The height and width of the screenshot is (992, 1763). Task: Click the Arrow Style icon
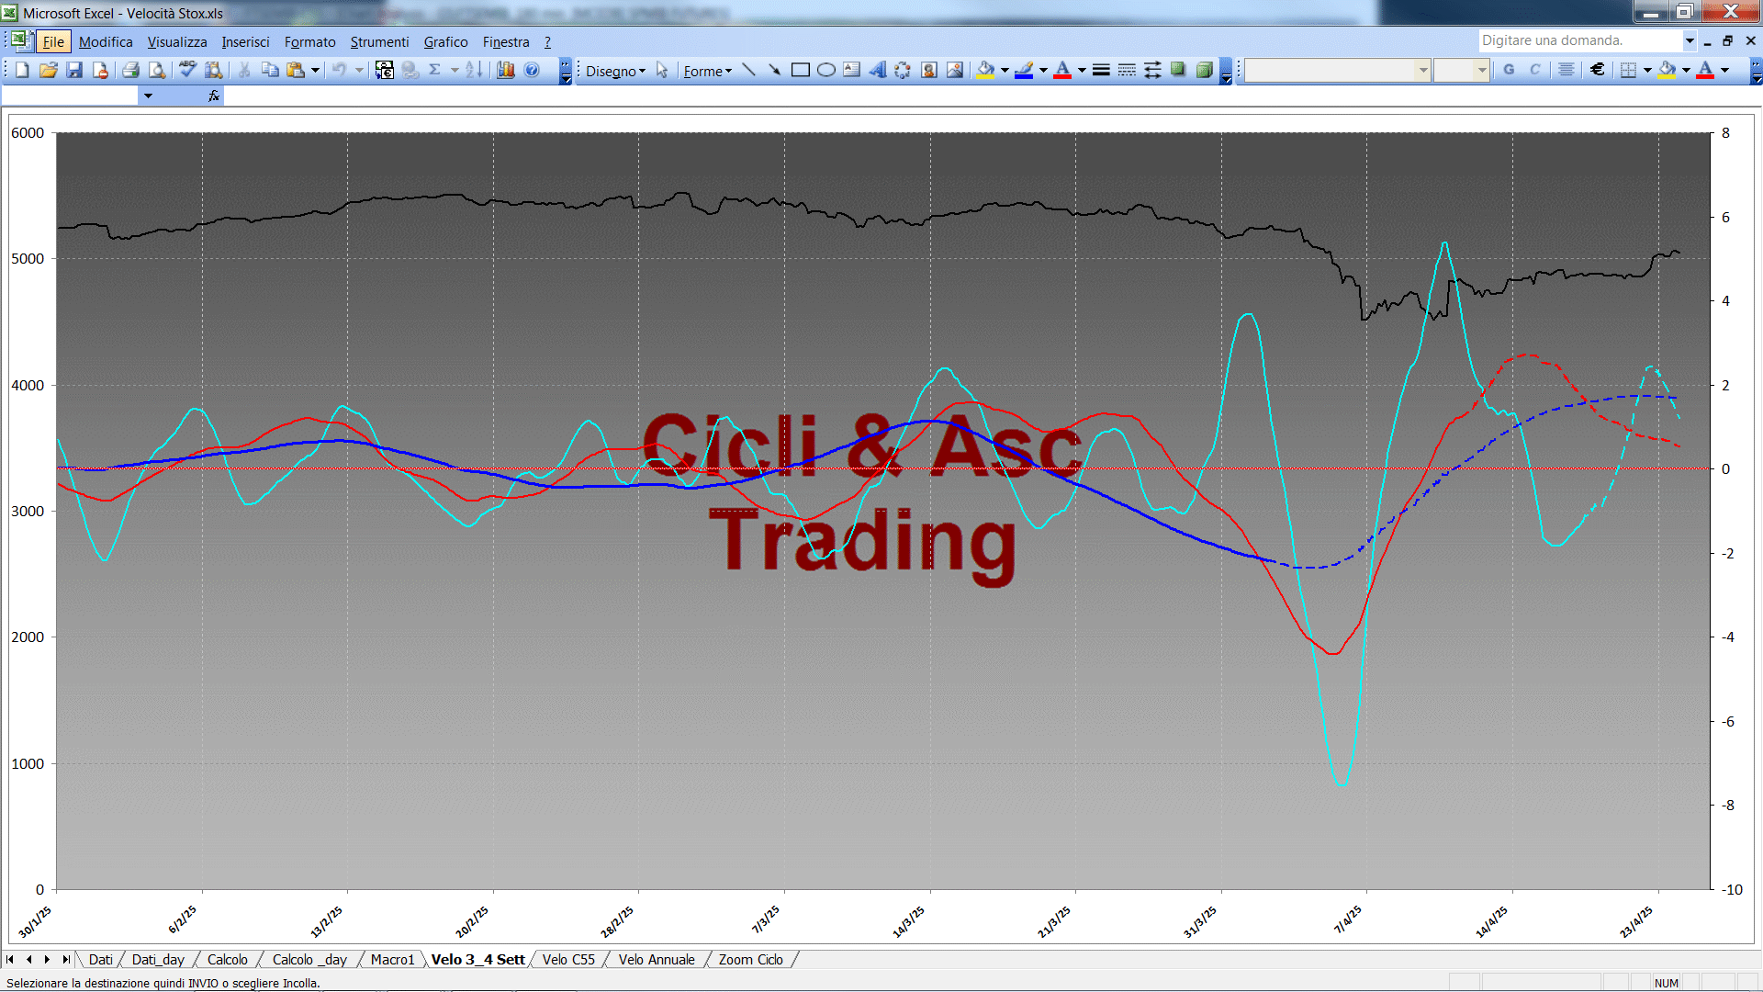click(x=1152, y=70)
